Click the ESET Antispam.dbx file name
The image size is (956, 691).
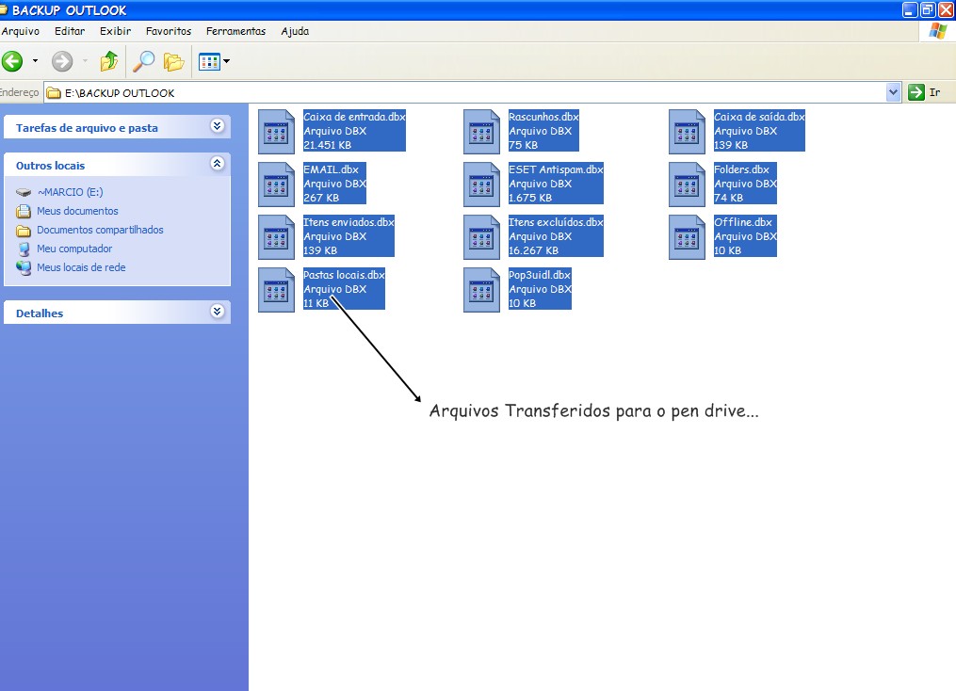click(x=556, y=169)
